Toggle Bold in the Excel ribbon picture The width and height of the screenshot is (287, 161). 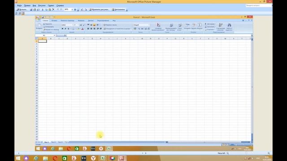(x=62, y=29)
